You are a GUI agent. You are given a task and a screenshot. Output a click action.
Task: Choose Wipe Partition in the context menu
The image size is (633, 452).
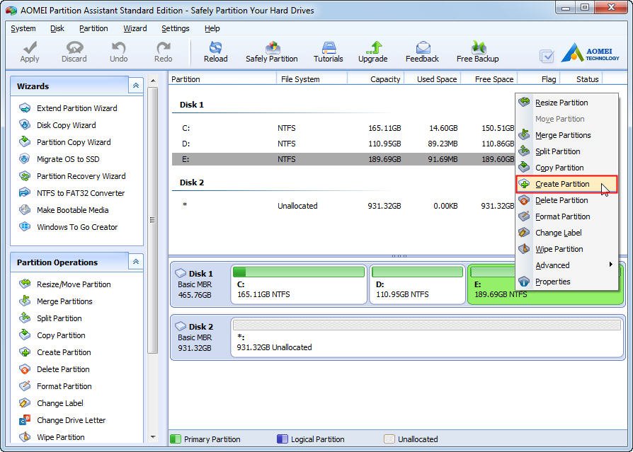coord(566,249)
